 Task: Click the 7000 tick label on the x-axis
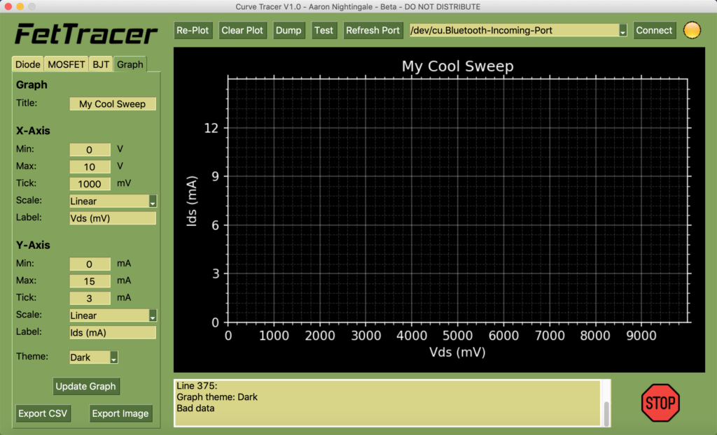(549, 336)
